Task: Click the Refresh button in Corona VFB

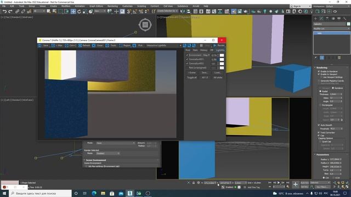Action: tap(84, 45)
